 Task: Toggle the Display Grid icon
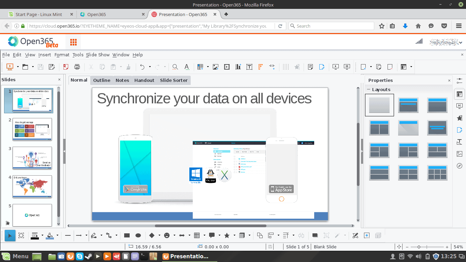coord(286,67)
